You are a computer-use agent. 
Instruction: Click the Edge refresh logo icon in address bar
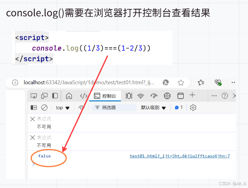coord(166,82)
